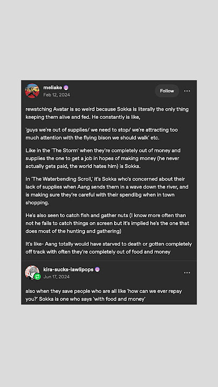Click the purple badge beside meliake
218x387 pixels.
[66, 88]
